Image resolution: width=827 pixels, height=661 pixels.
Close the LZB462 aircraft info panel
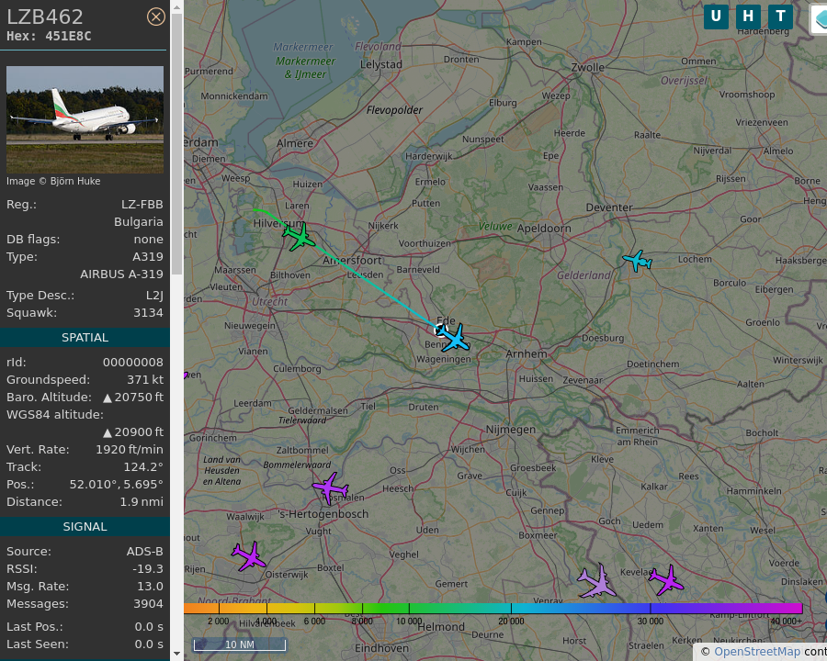click(x=155, y=17)
